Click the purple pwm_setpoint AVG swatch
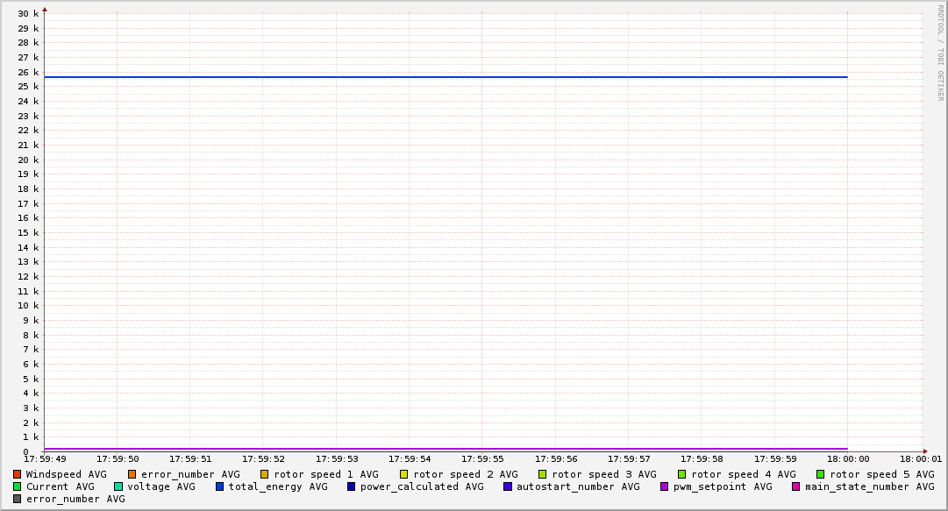Image resolution: width=948 pixels, height=511 pixels. 664,486
